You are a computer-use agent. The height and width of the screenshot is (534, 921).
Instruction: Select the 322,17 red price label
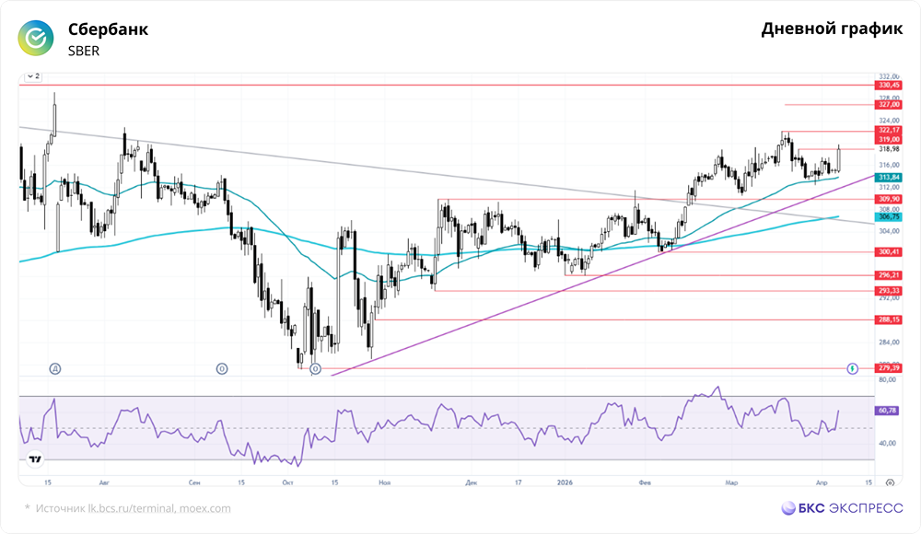[x=889, y=130]
